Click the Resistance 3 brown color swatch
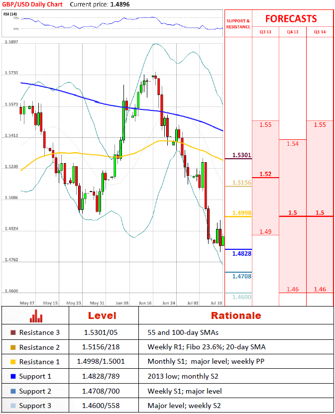Image resolution: width=335 pixels, height=414 pixels. [13, 332]
